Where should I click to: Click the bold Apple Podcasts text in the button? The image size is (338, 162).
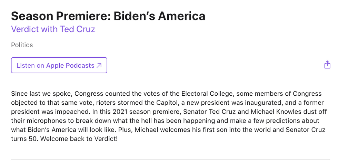coord(70,65)
